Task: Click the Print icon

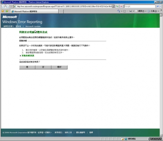Action: 131,11
